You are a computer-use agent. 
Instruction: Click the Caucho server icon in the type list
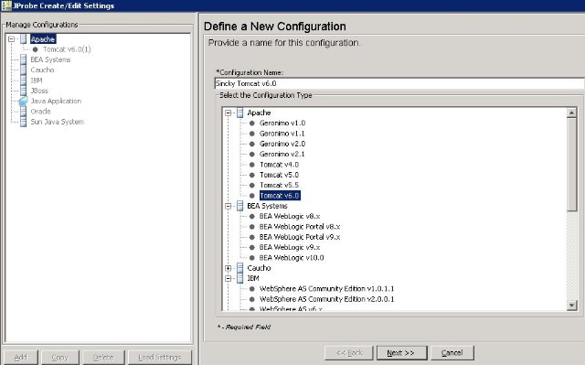pos(239,268)
